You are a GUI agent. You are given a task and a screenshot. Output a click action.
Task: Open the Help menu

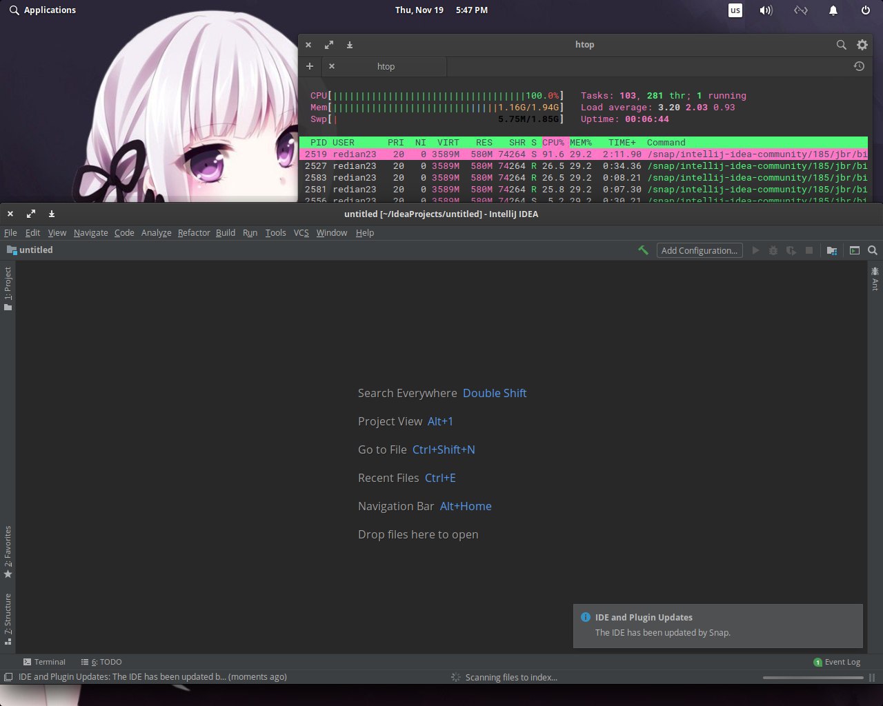tap(365, 232)
